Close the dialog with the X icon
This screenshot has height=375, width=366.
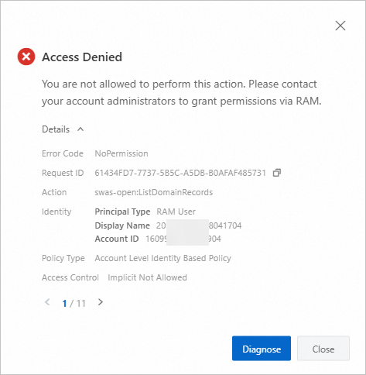(x=340, y=26)
